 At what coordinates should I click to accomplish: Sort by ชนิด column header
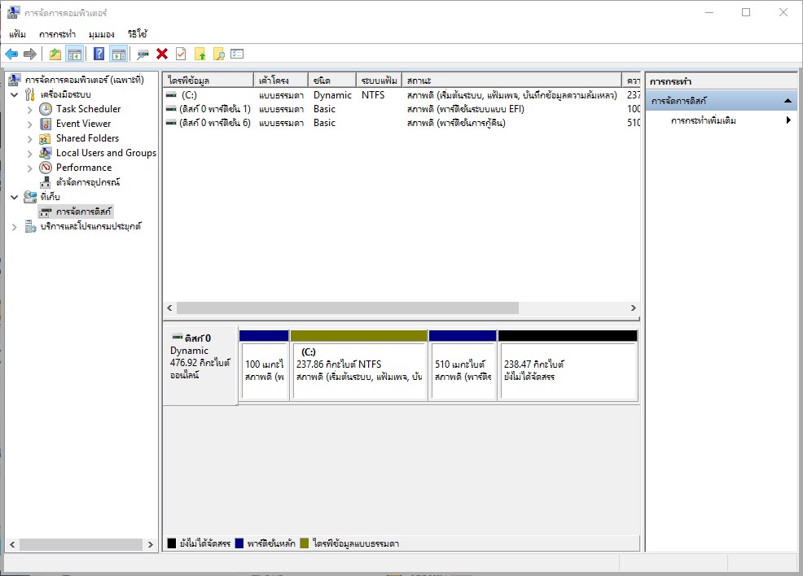(x=332, y=81)
